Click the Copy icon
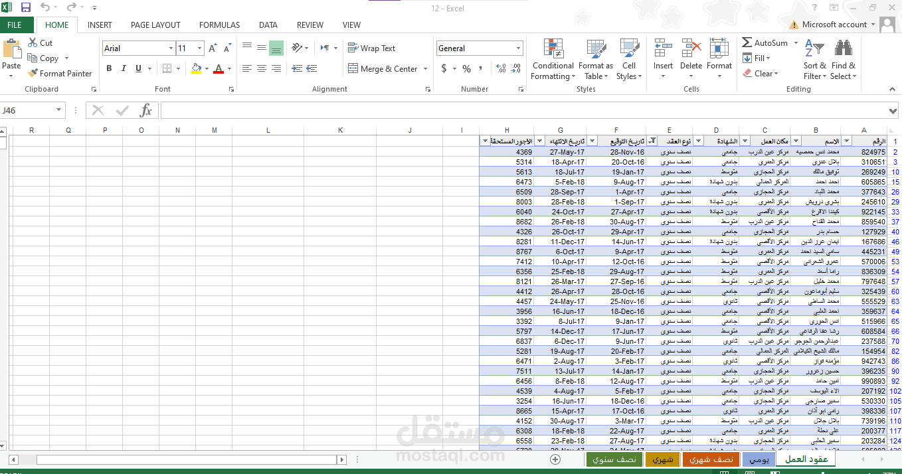902x474 pixels. coord(33,58)
